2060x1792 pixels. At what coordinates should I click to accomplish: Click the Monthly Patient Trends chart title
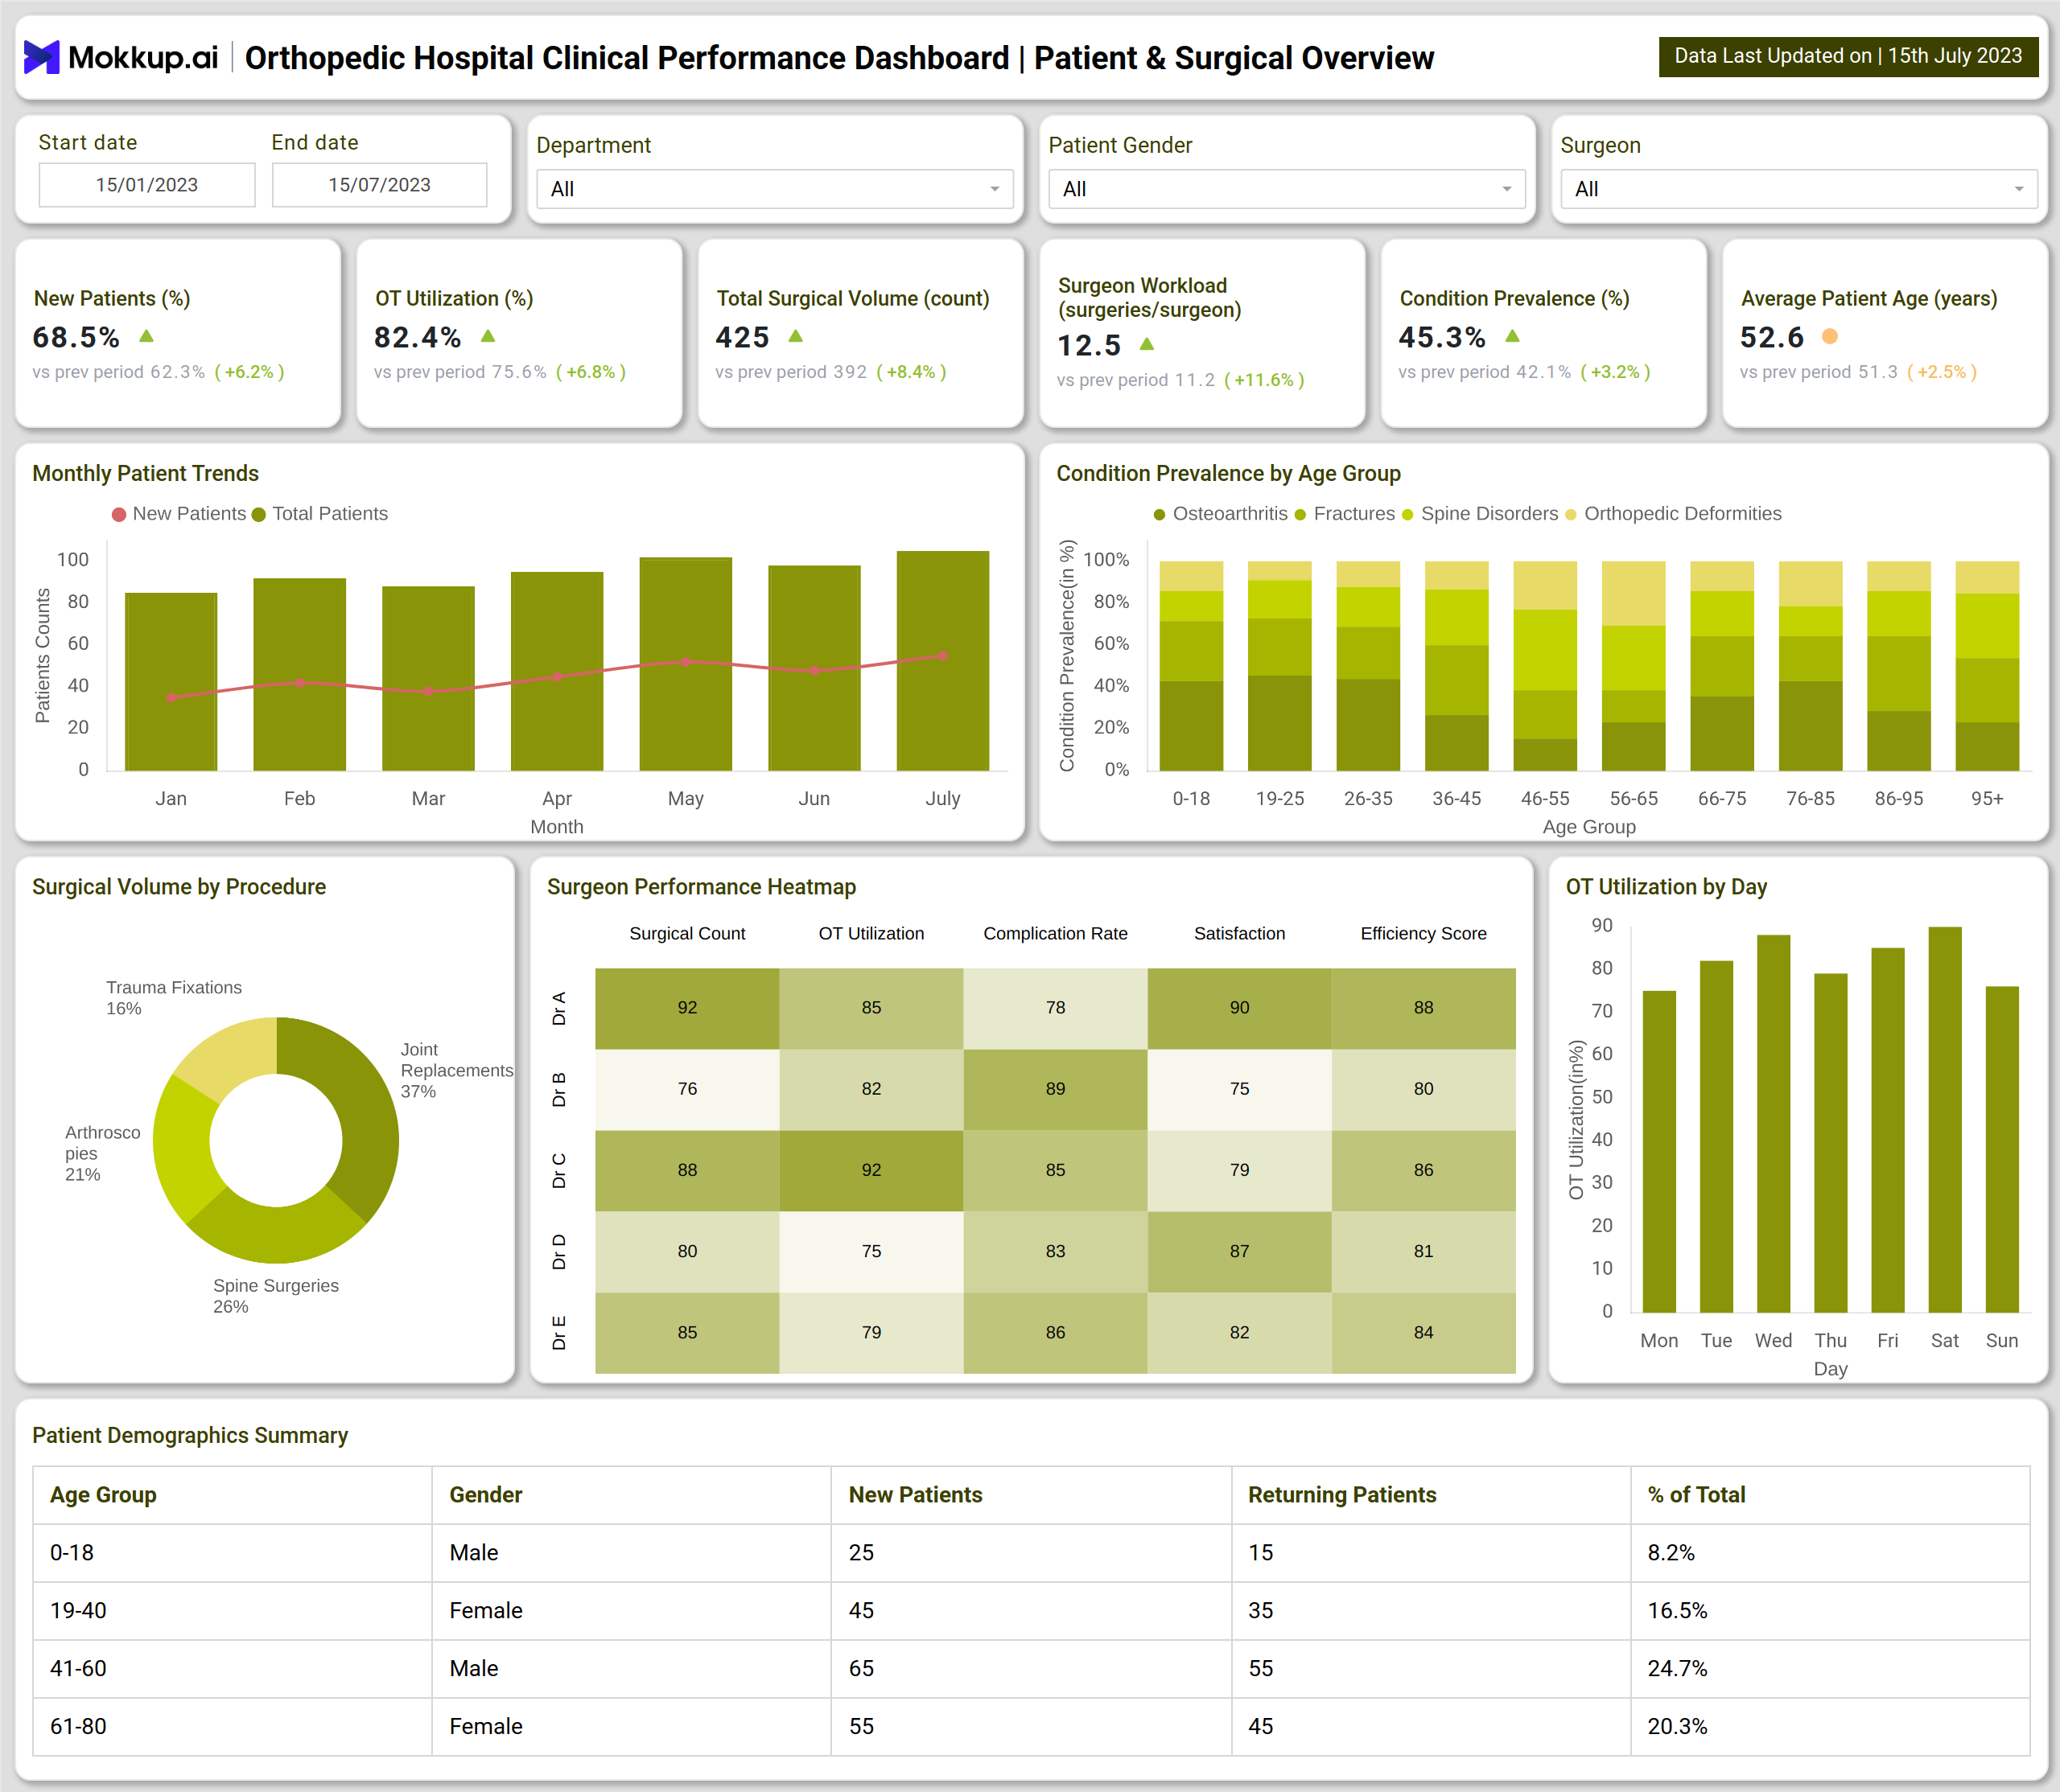click(145, 473)
